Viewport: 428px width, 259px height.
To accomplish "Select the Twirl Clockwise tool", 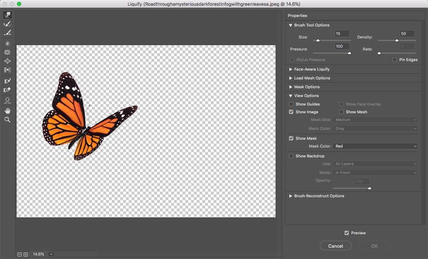I will point(7,43).
